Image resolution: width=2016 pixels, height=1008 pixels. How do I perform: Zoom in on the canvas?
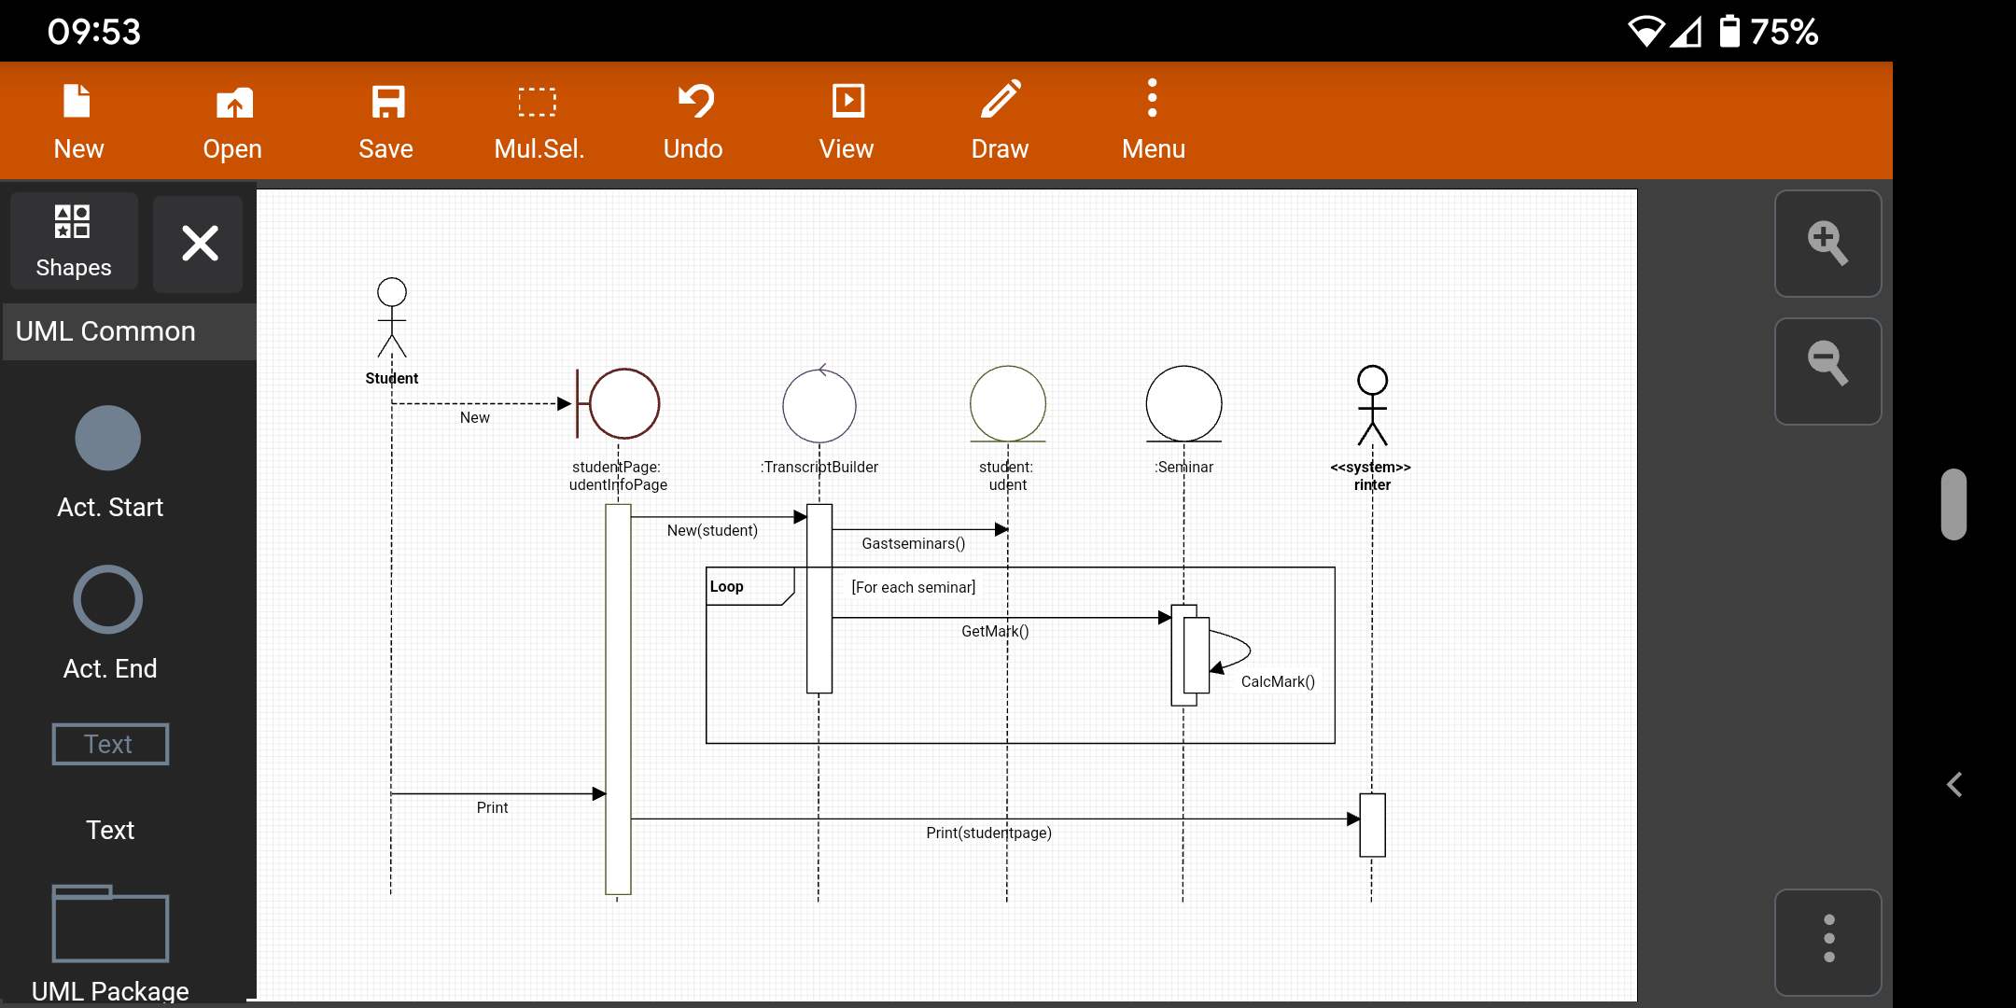1827,244
